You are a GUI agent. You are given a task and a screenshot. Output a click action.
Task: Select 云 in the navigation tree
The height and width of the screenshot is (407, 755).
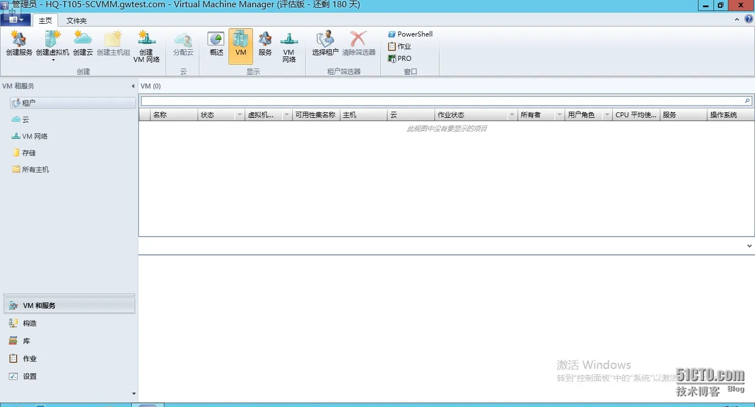pyautogui.click(x=20, y=119)
